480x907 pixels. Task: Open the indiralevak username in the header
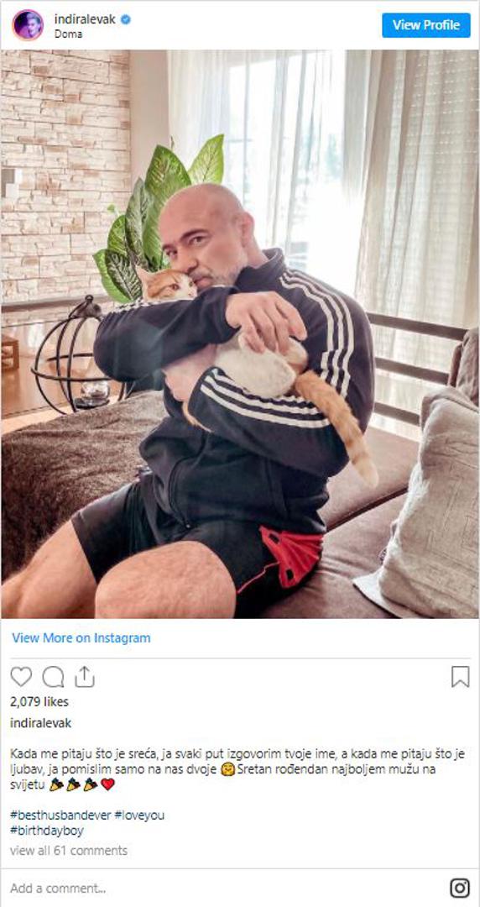[85, 19]
